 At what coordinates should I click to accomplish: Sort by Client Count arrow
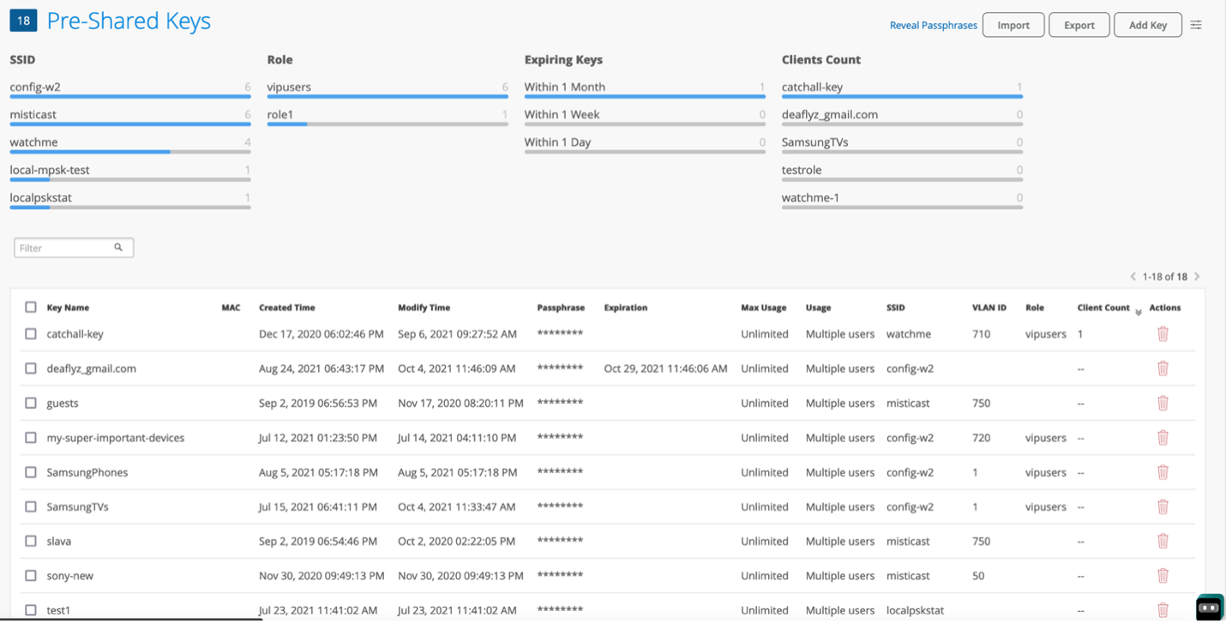(1139, 310)
